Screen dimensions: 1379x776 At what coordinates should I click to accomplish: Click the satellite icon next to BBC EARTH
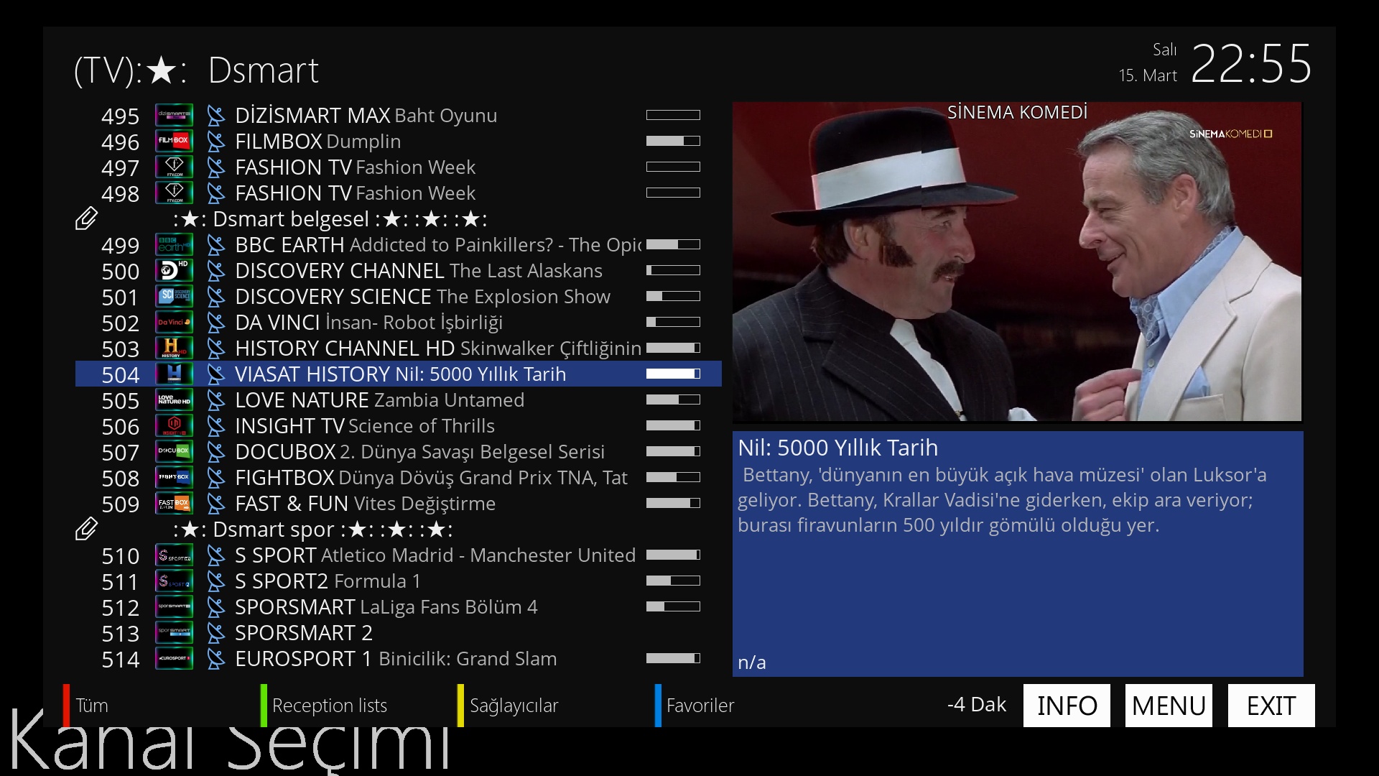(x=215, y=245)
